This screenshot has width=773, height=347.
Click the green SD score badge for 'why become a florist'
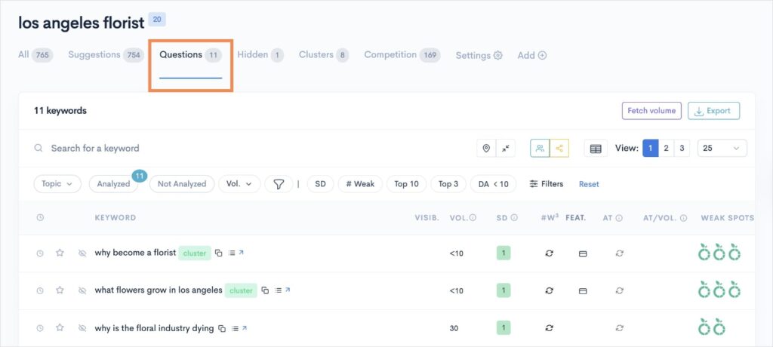(504, 253)
